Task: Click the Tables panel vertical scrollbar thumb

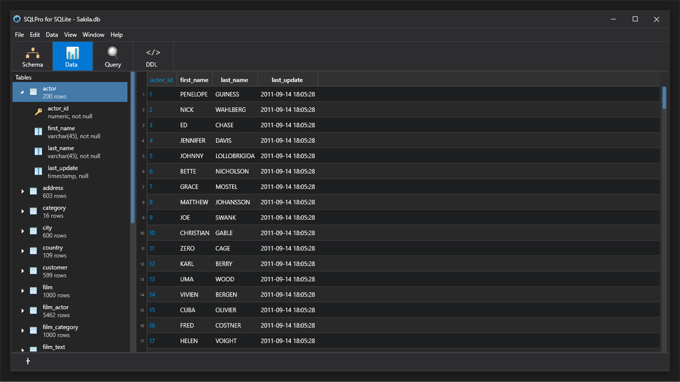Action: coord(132,148)
